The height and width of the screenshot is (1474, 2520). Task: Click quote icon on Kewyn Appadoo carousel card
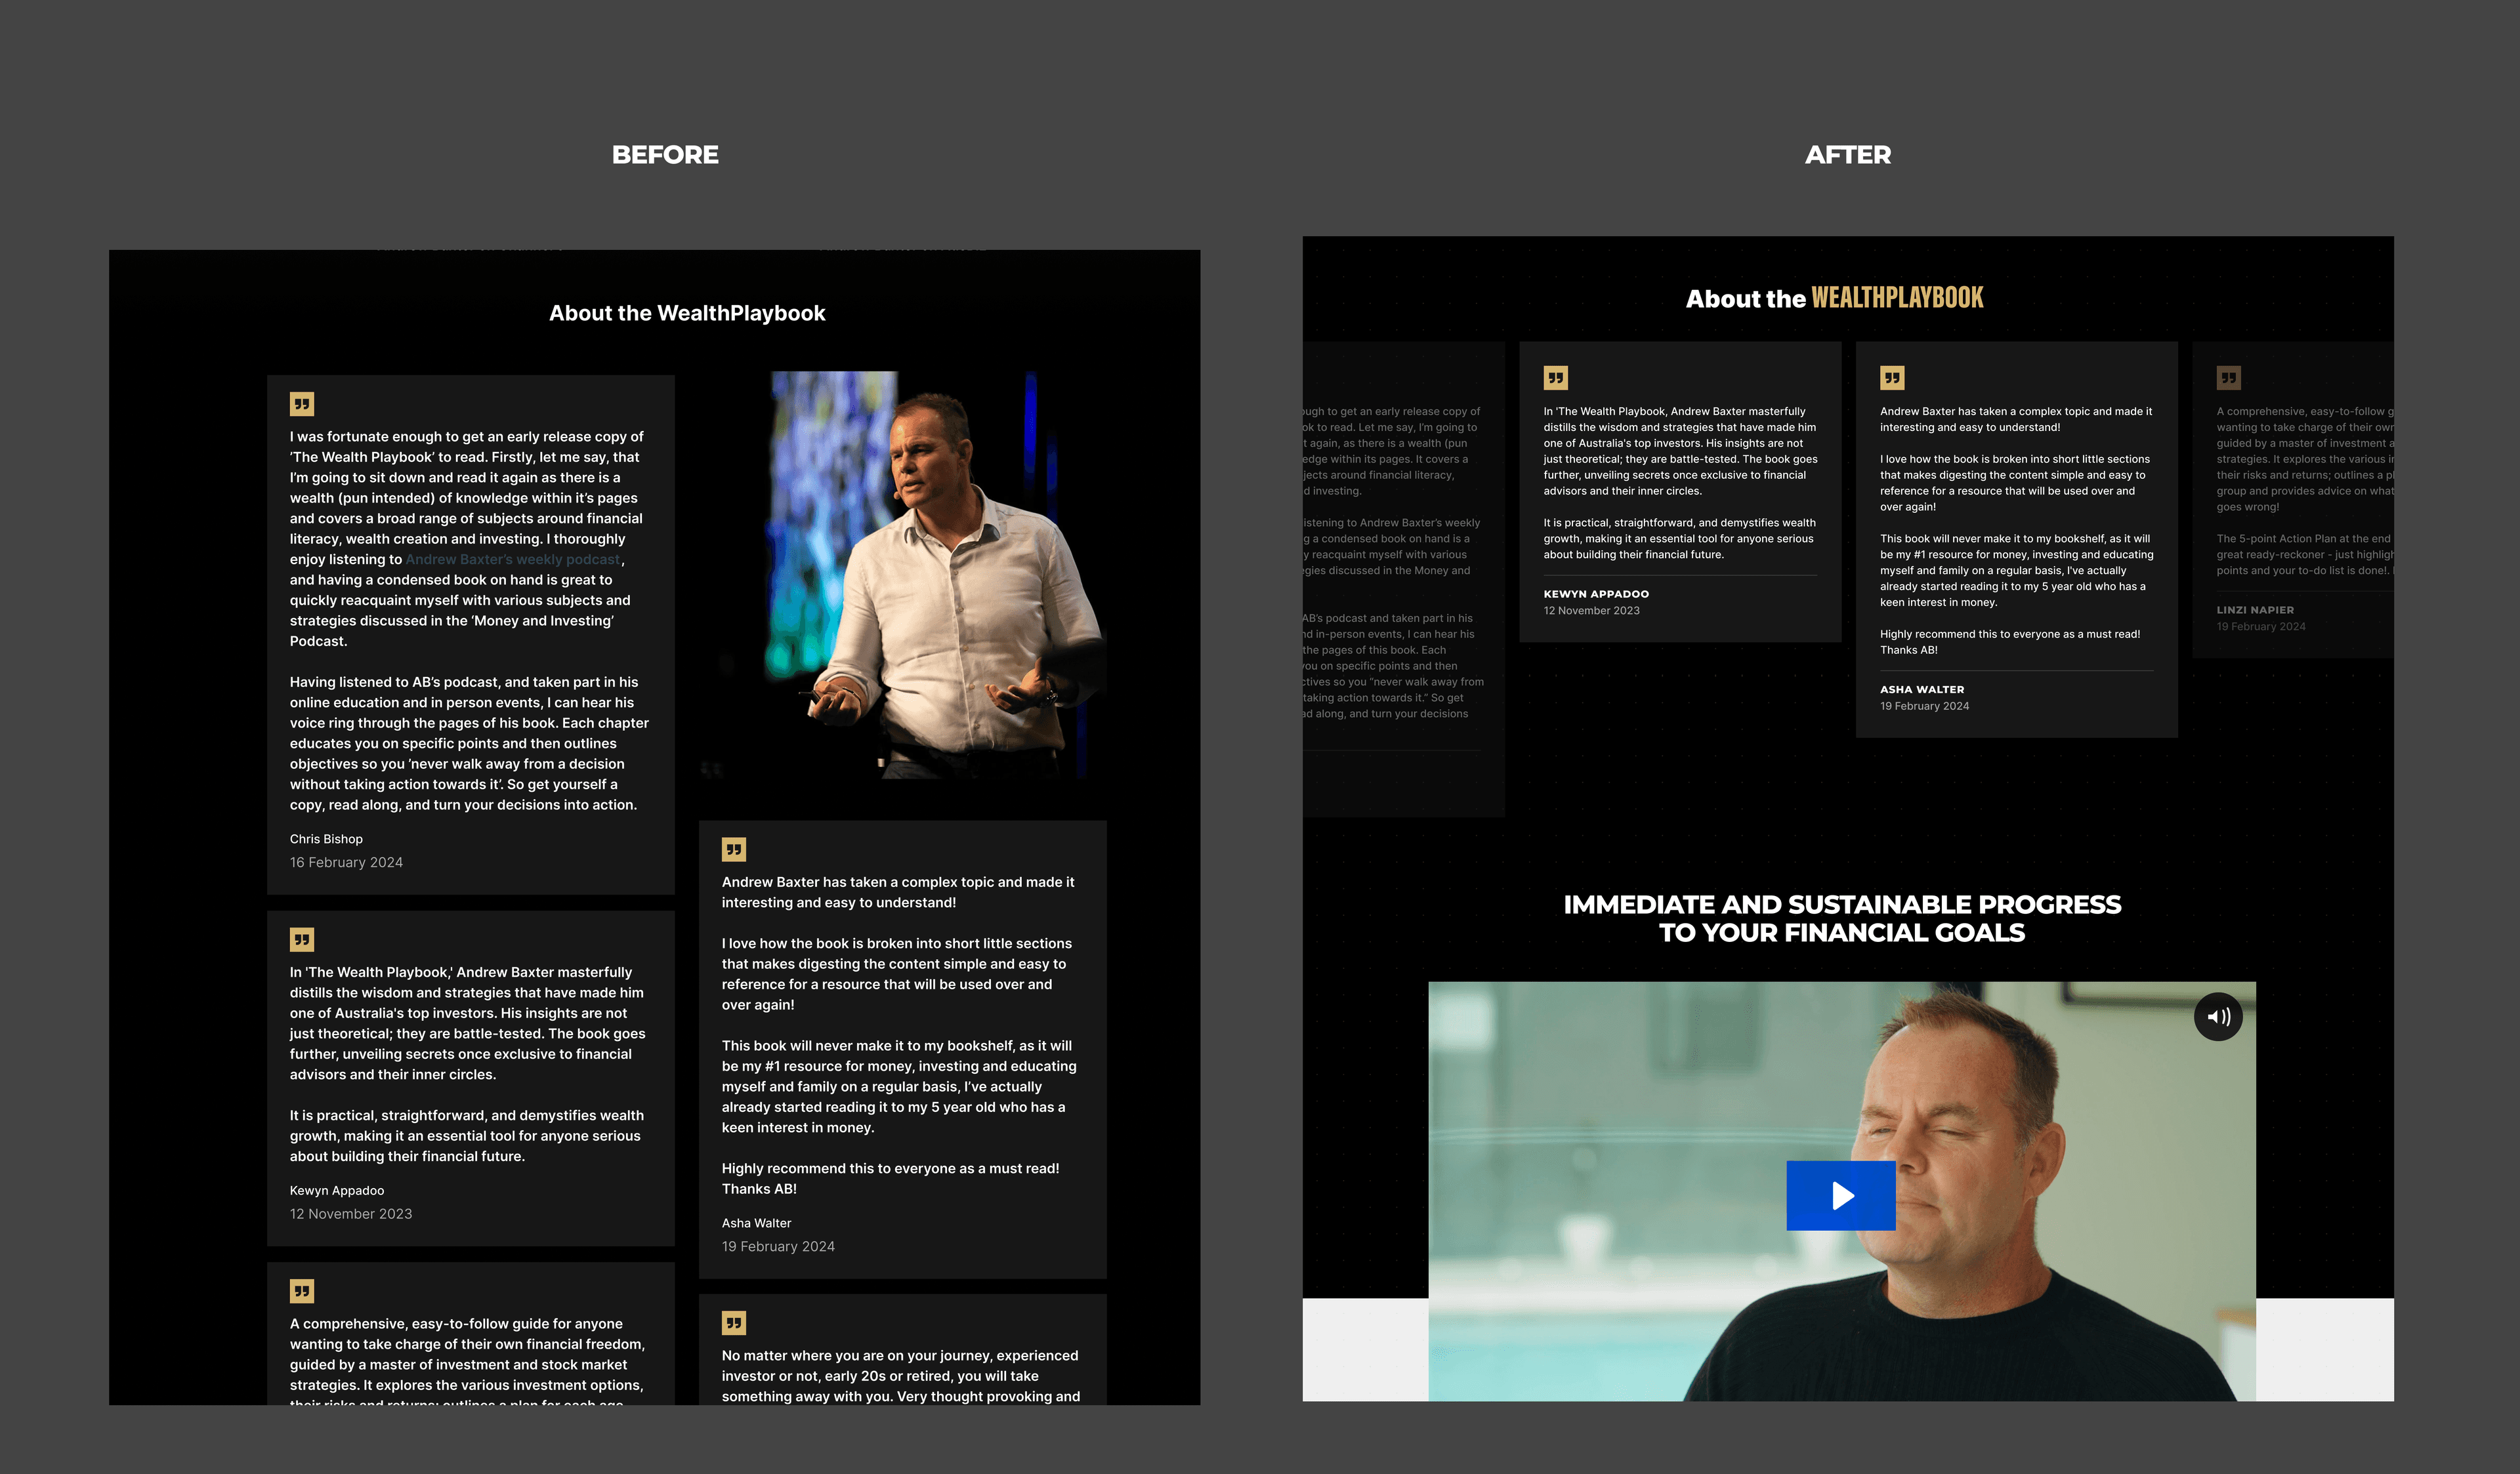coord(1555,378)
